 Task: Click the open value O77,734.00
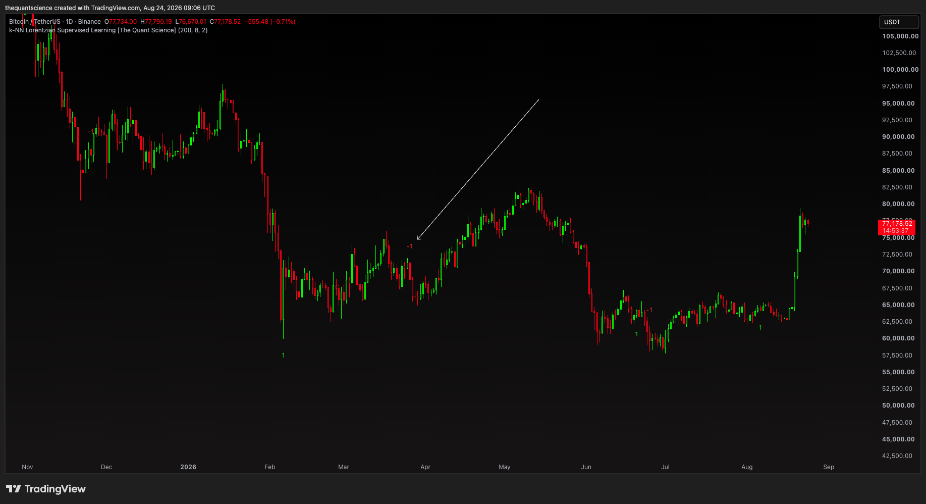click(121, 22)
